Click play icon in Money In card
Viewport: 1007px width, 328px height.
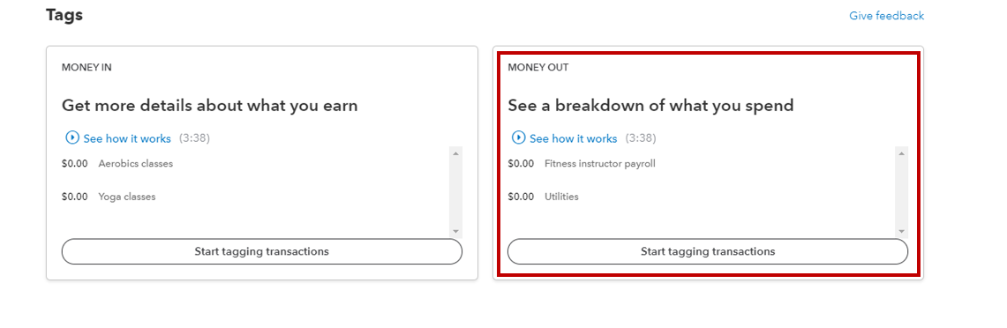(x=72, y=138)
